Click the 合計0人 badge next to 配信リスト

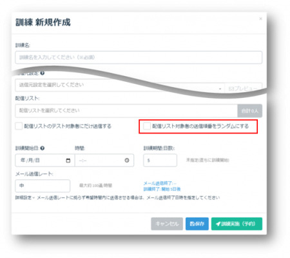(x=250, y=111)
